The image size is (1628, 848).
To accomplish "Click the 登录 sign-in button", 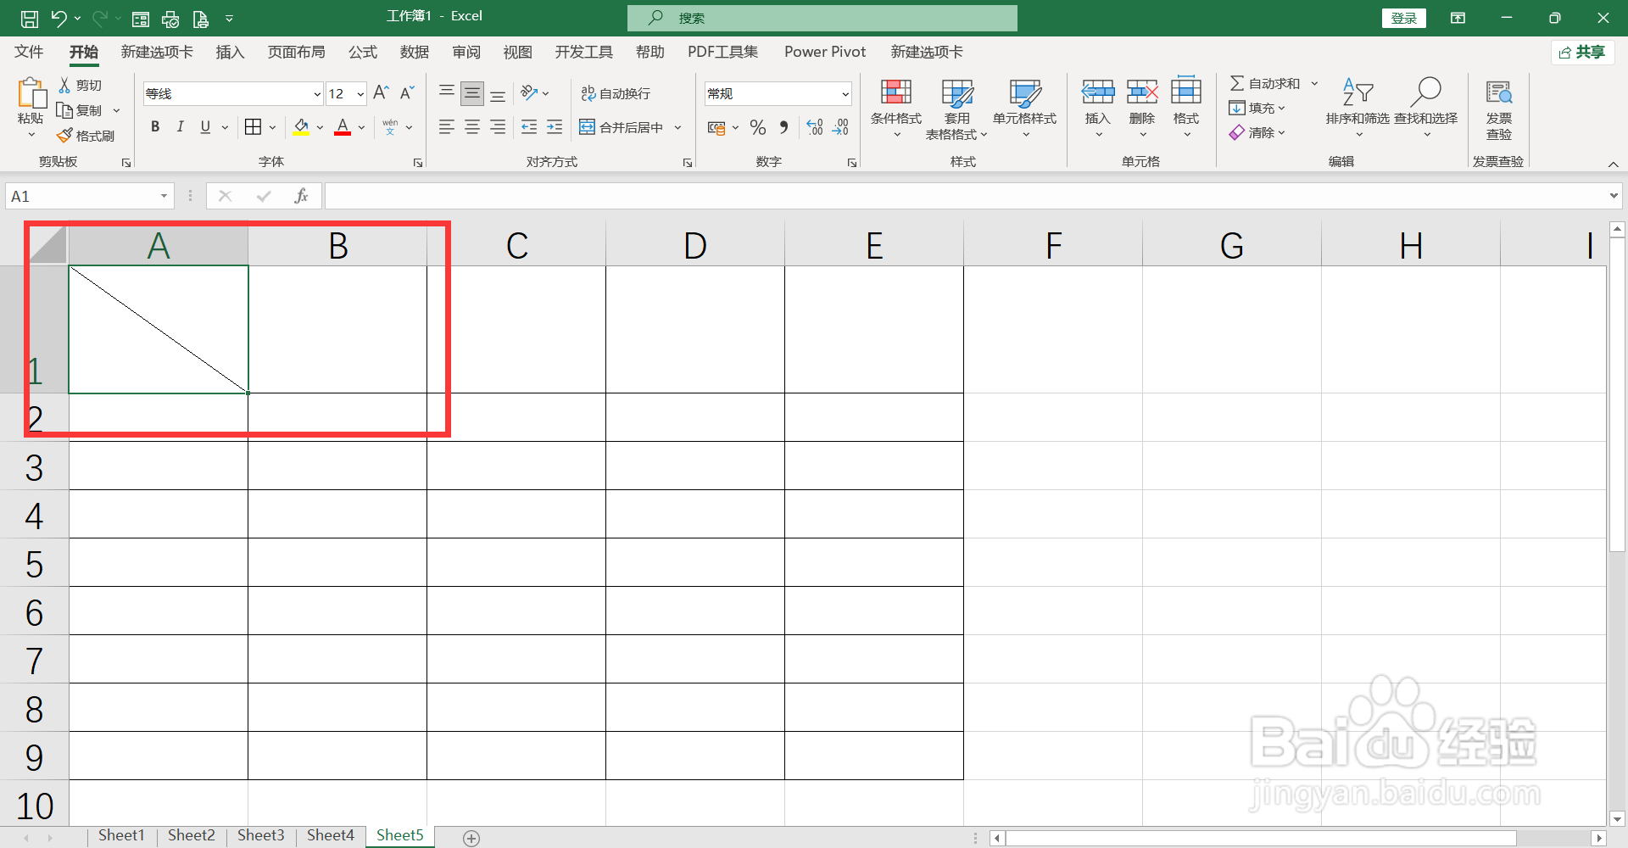I will (1404, 18).
